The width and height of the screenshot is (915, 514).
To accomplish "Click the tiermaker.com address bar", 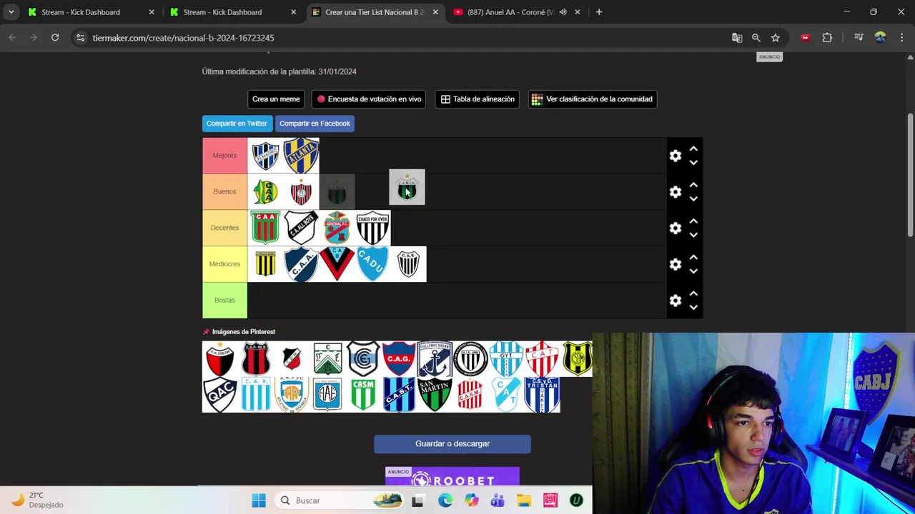I will (400, 38).
